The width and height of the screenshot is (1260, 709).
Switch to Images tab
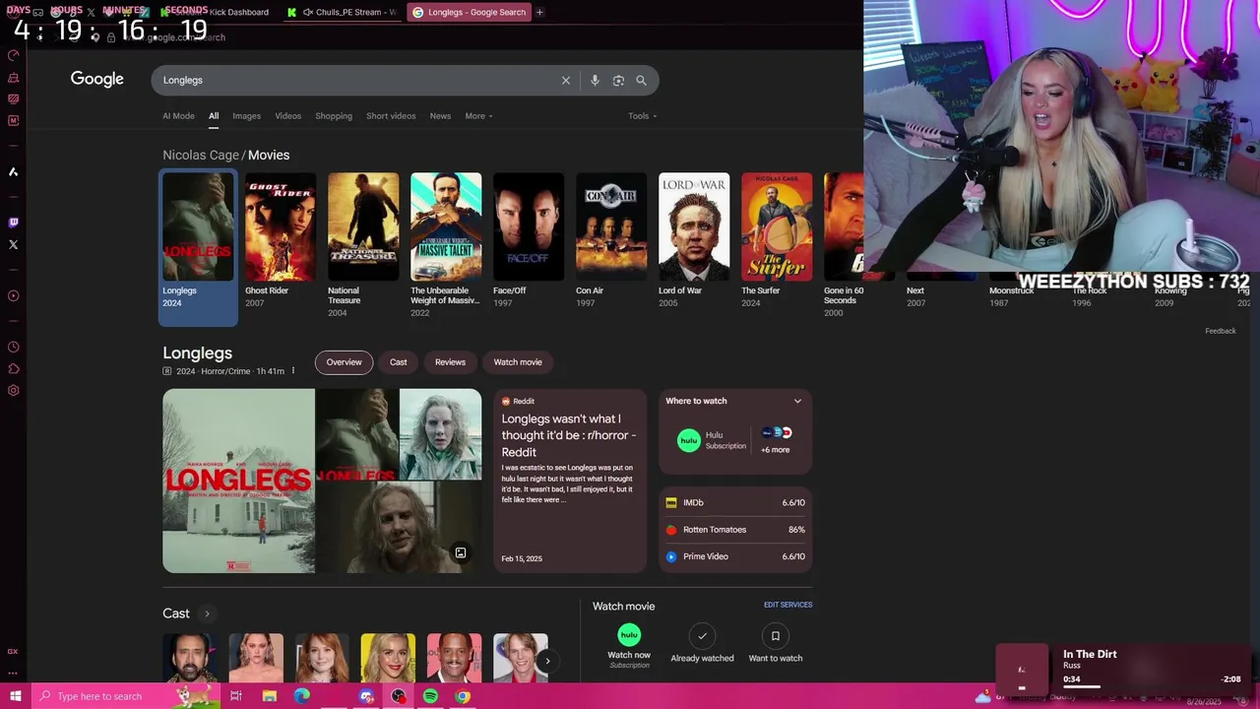point(246,116)
